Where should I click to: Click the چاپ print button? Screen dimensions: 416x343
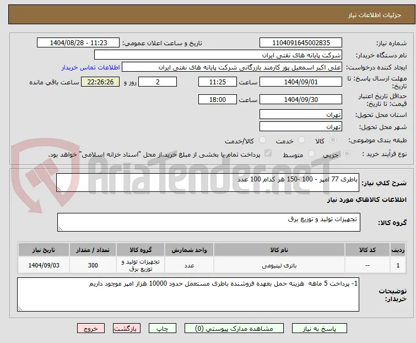tap(163, 329)
